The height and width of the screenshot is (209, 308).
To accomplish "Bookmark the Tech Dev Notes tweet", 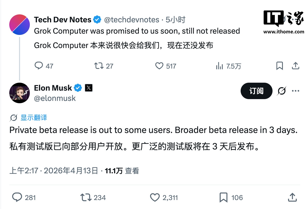I will (x=280, y=66).
